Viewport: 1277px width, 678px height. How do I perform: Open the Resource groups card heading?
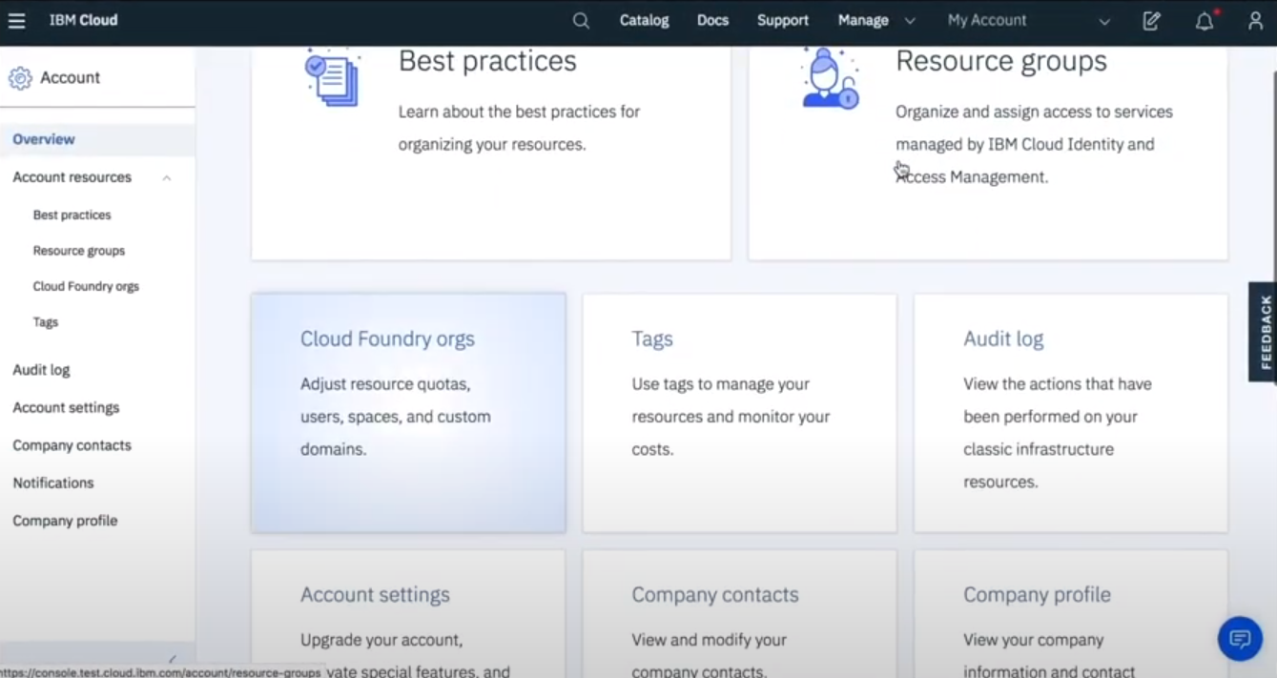(1001, 61)
